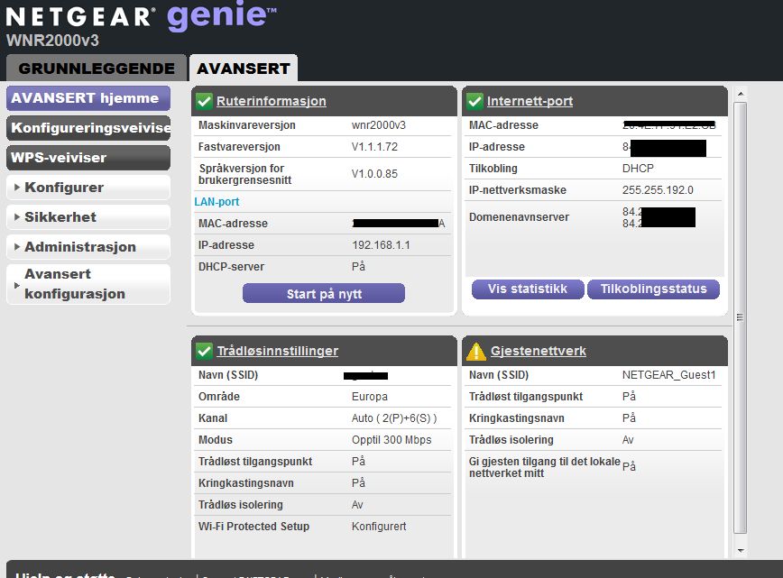Expand the Sikkerhet section
Viewport: 783px width, 578px height.
[x=88, y=217]
